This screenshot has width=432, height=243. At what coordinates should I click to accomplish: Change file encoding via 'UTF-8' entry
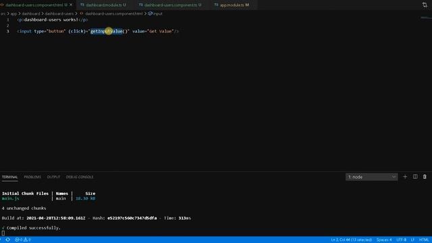pyautogui.click(x=402, y=240)
